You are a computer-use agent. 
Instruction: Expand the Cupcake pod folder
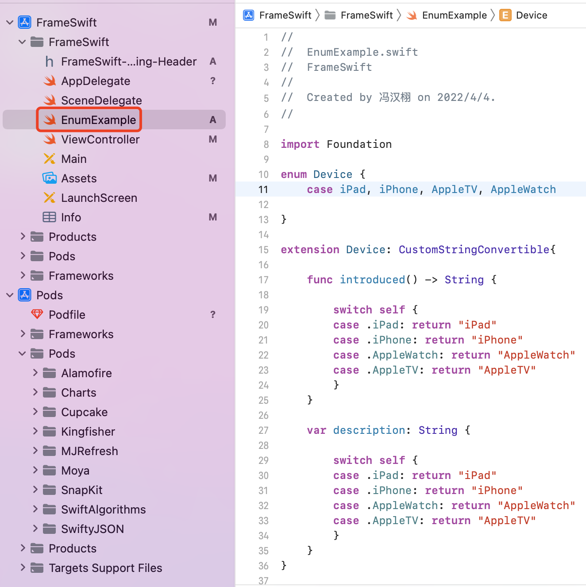coord(35,412)
